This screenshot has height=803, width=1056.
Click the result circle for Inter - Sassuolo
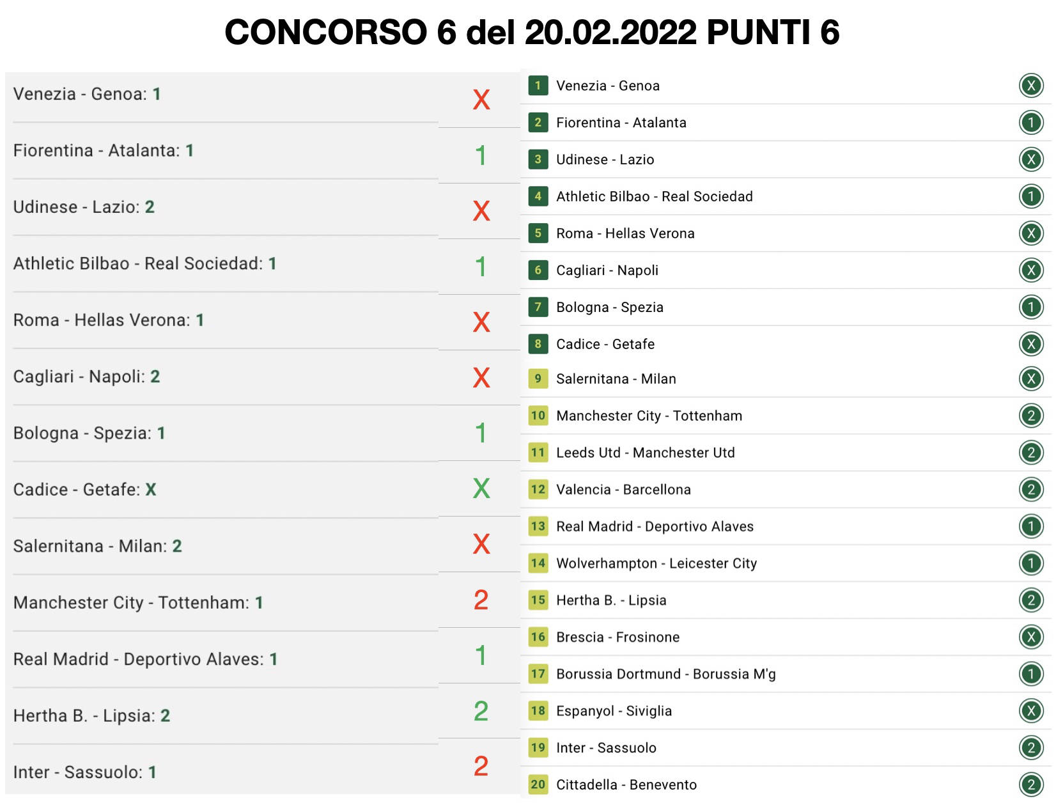click(1030, 747)
